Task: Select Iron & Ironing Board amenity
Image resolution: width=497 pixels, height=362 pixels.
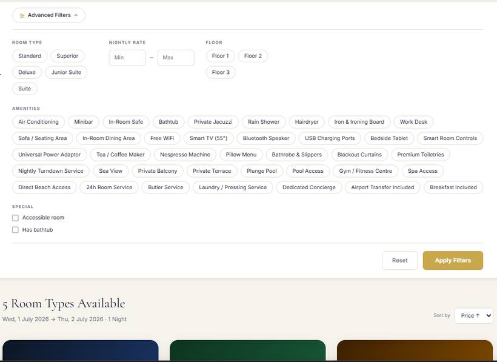Action: 359,122
